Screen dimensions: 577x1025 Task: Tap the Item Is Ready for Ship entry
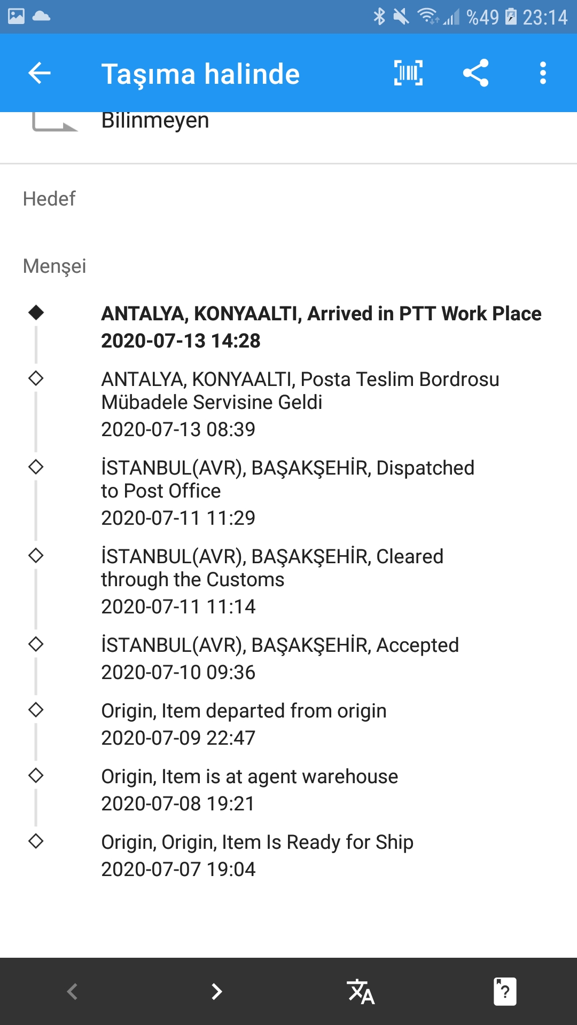click(257, 855)
